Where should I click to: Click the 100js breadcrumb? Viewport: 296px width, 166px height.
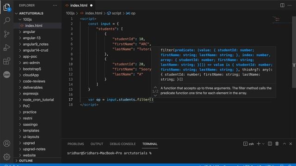(70, 13)
